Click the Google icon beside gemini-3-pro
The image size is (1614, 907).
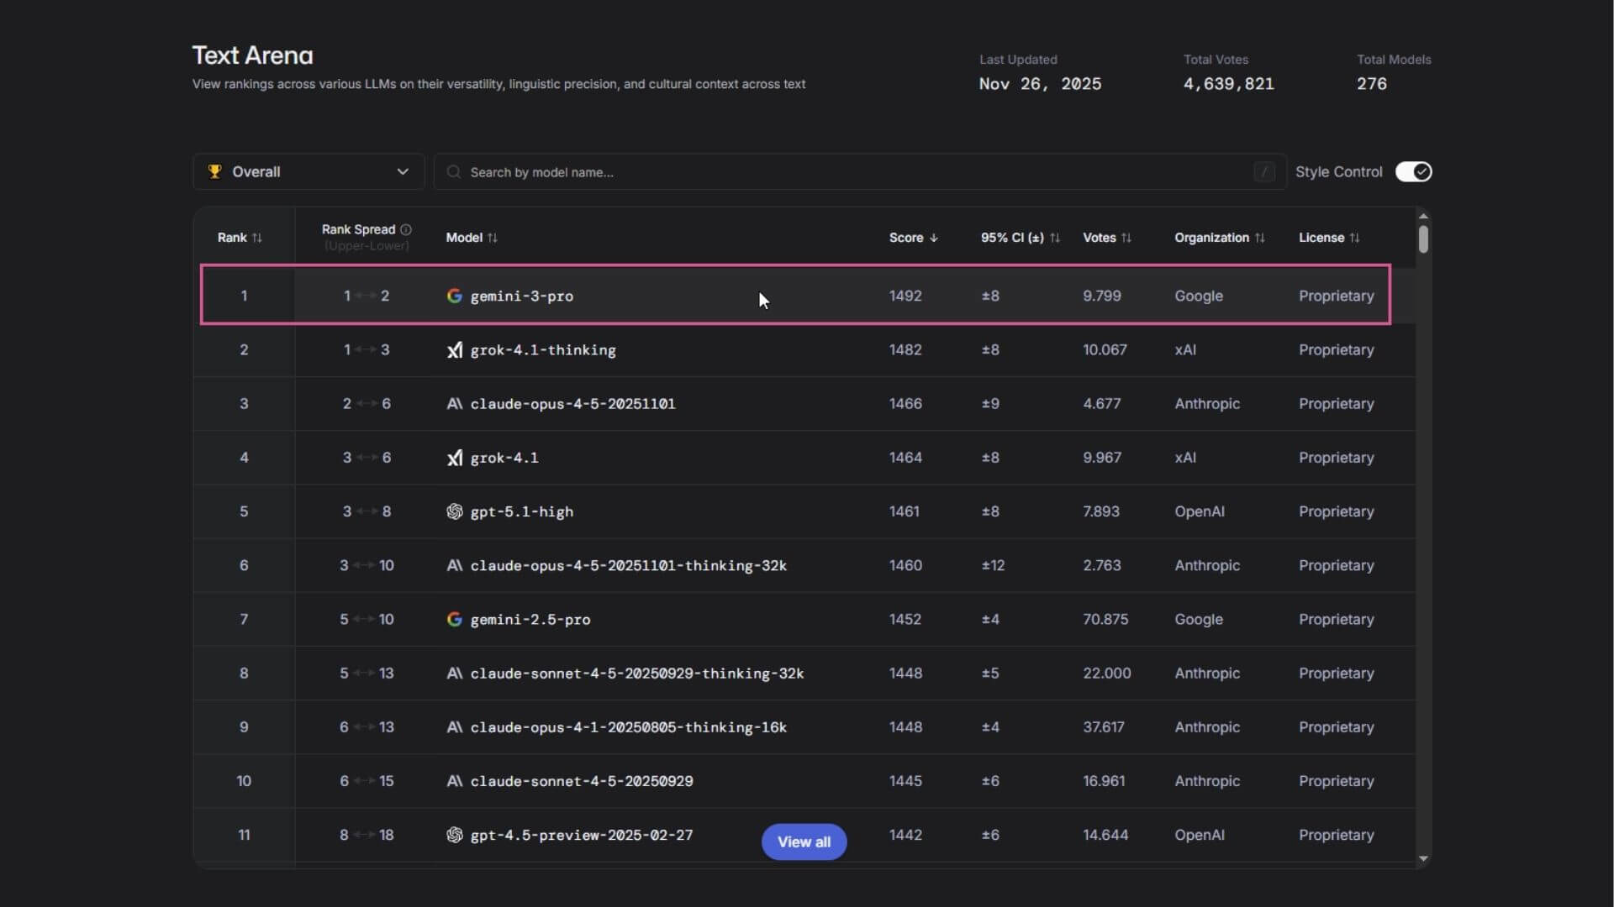click(x=455, y=296)
